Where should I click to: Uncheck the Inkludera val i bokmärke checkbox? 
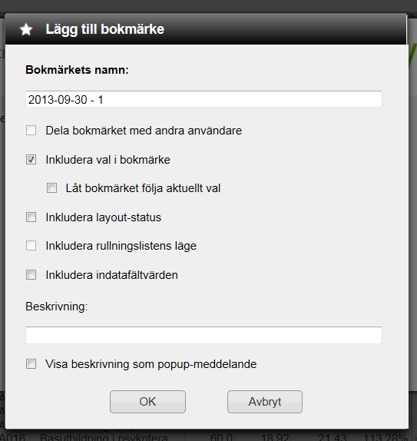click(31, 160)
